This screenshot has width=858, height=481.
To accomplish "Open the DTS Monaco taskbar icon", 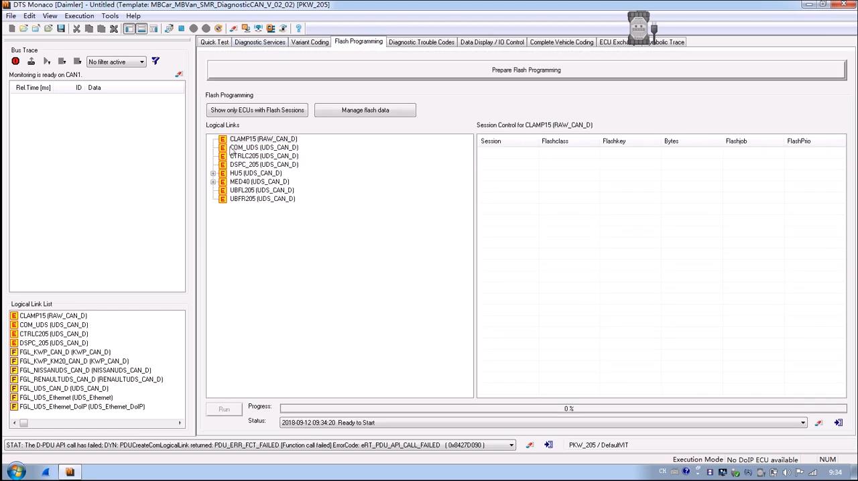I will pos(70,472).
